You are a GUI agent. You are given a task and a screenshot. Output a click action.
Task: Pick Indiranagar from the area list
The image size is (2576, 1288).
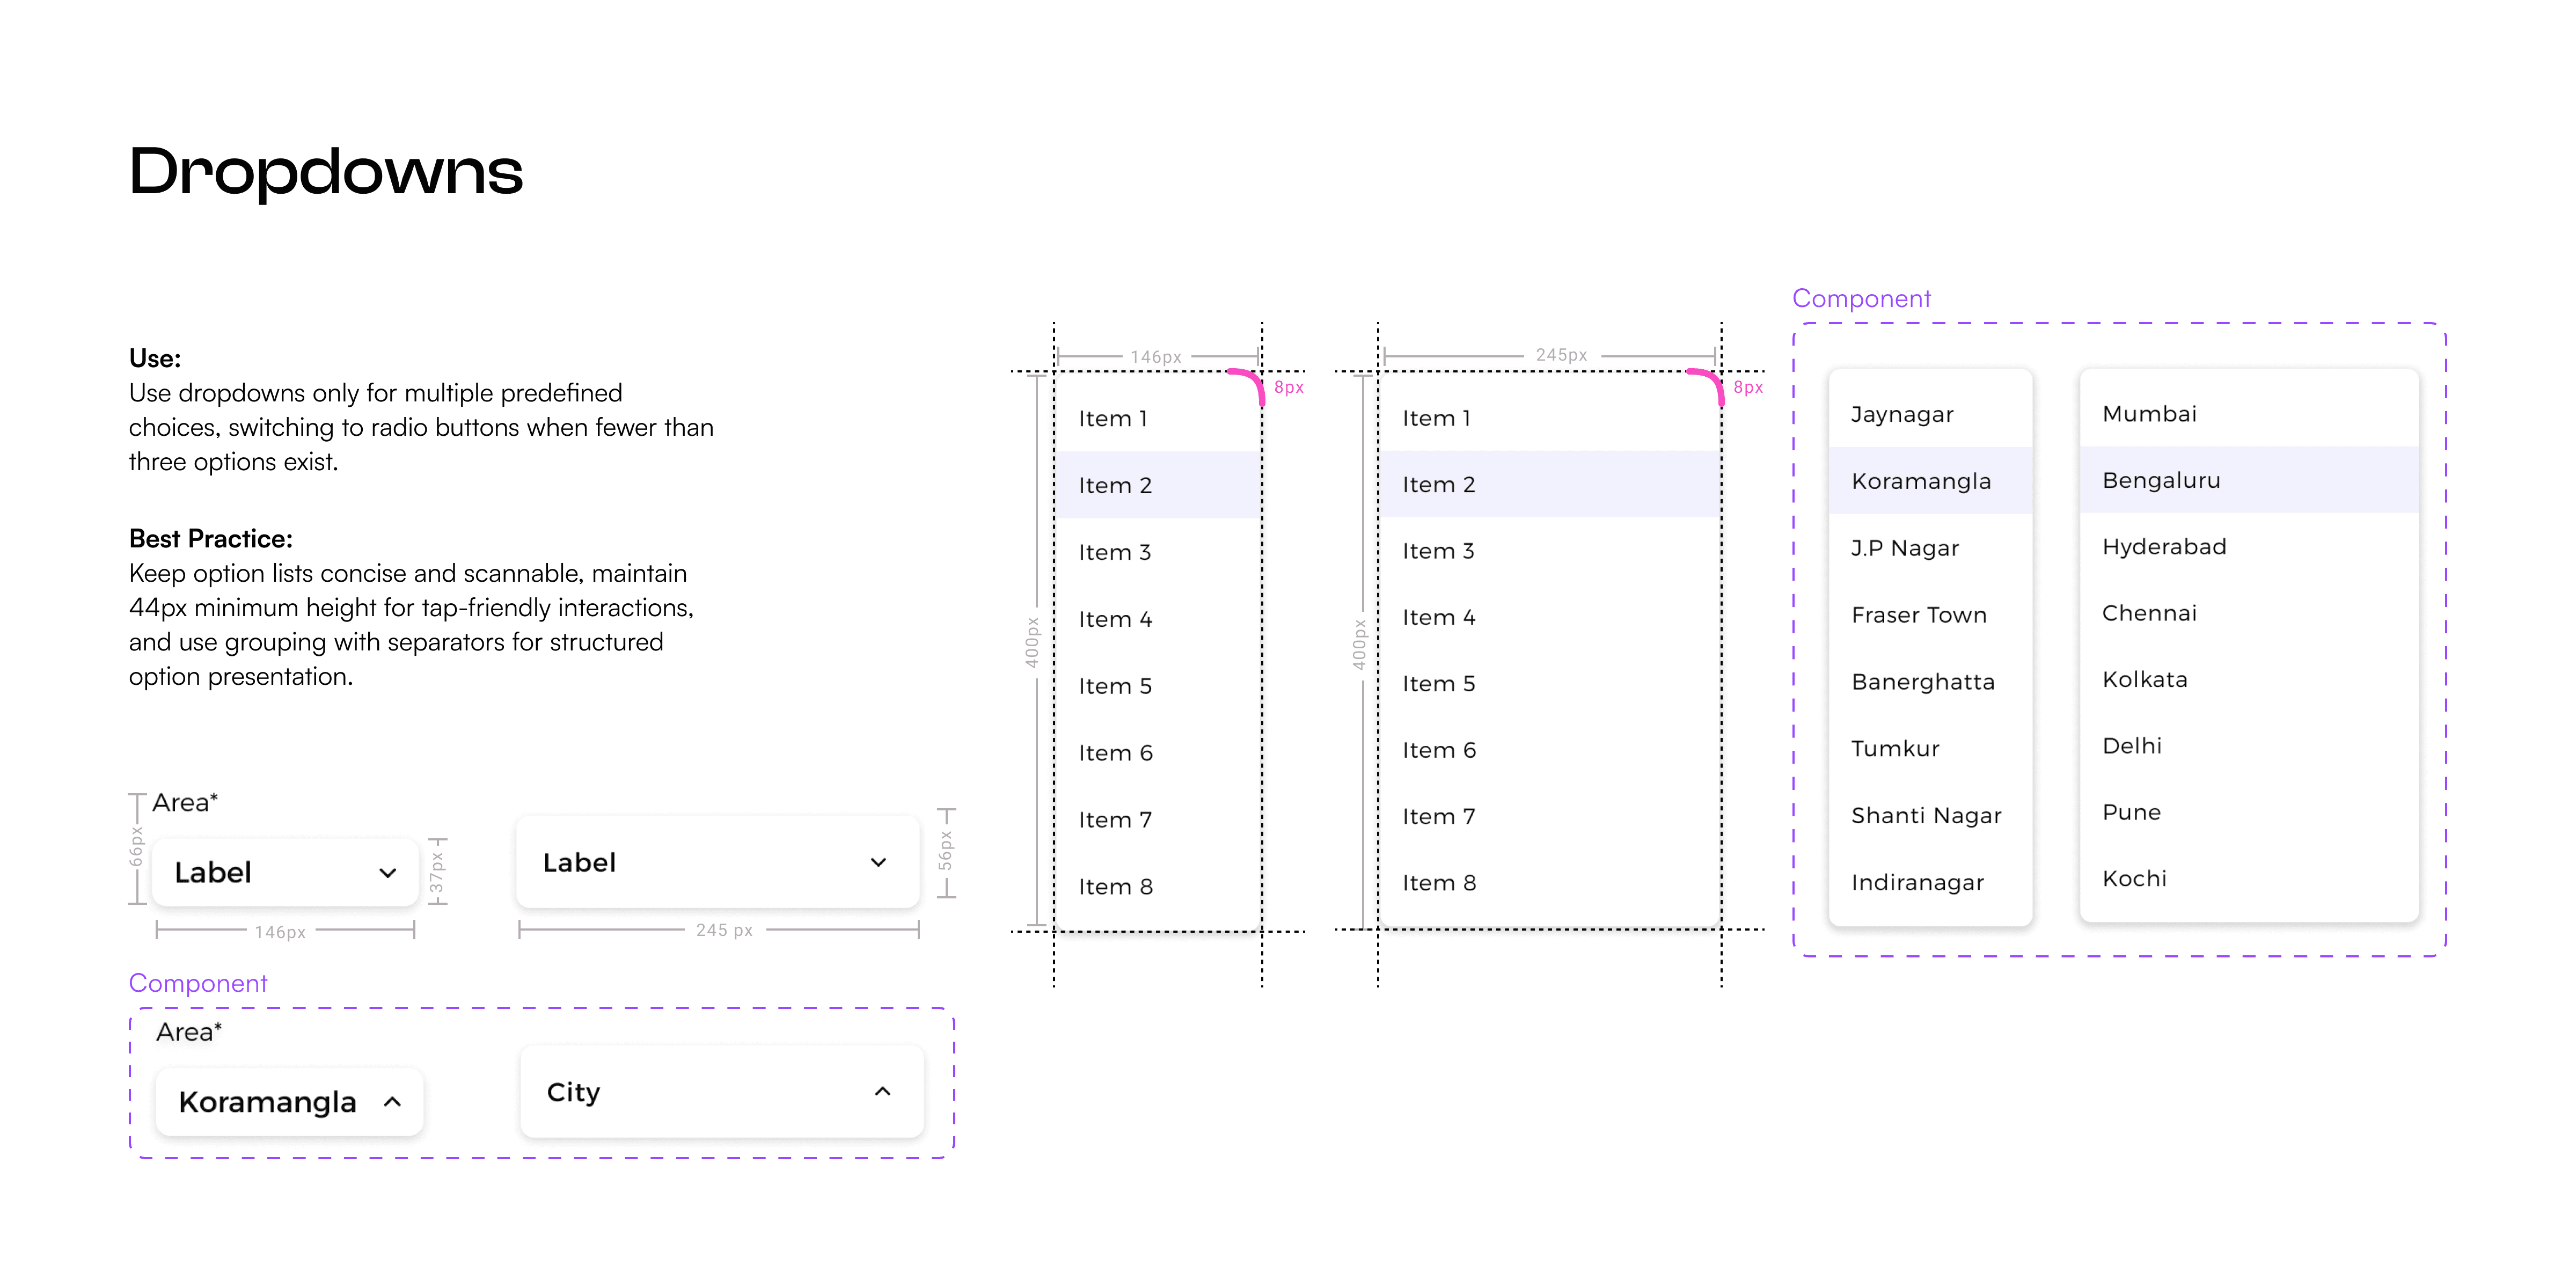1917,882
